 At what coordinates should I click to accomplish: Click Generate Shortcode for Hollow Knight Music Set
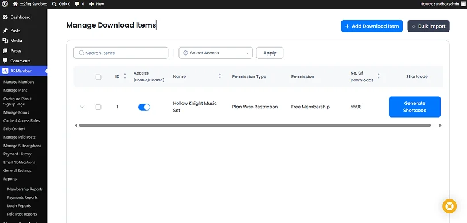click(x=415, y=107)
